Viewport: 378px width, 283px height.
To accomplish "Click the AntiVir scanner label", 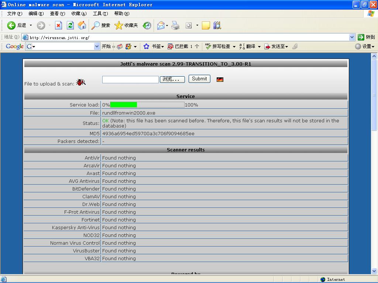I will pos(92,158).
